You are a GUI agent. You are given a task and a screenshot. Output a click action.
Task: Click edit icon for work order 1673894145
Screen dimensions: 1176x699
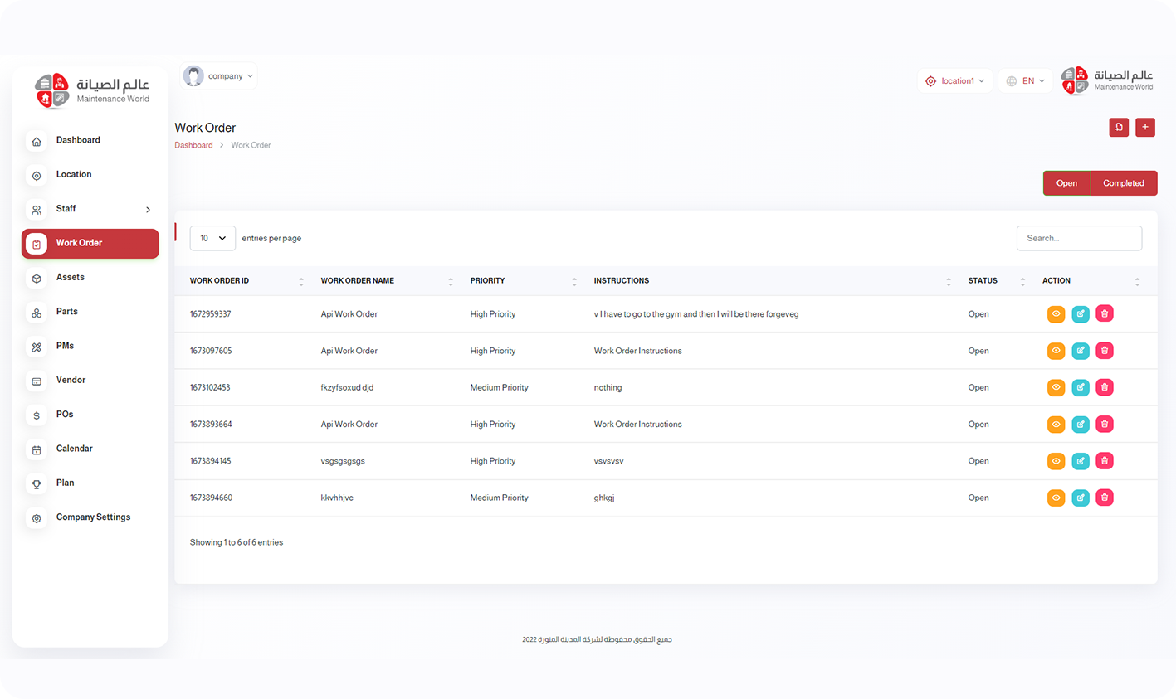coord(1080,461)
